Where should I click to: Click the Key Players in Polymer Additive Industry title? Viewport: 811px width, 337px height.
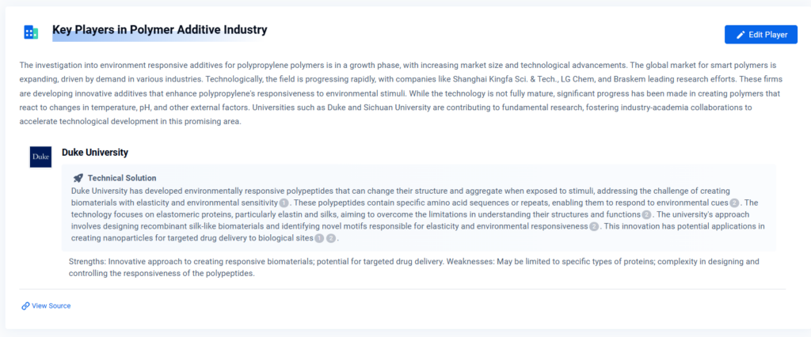click(159, 30)
